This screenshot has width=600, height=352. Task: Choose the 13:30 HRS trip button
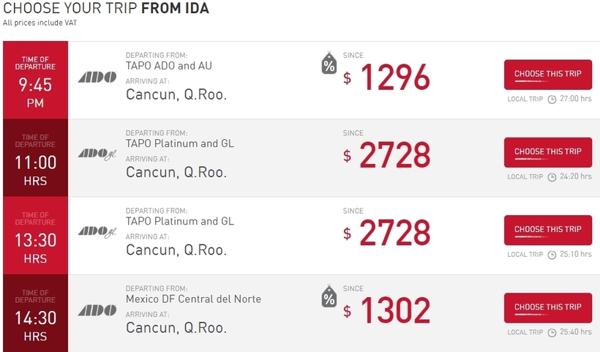pos(547,230)
